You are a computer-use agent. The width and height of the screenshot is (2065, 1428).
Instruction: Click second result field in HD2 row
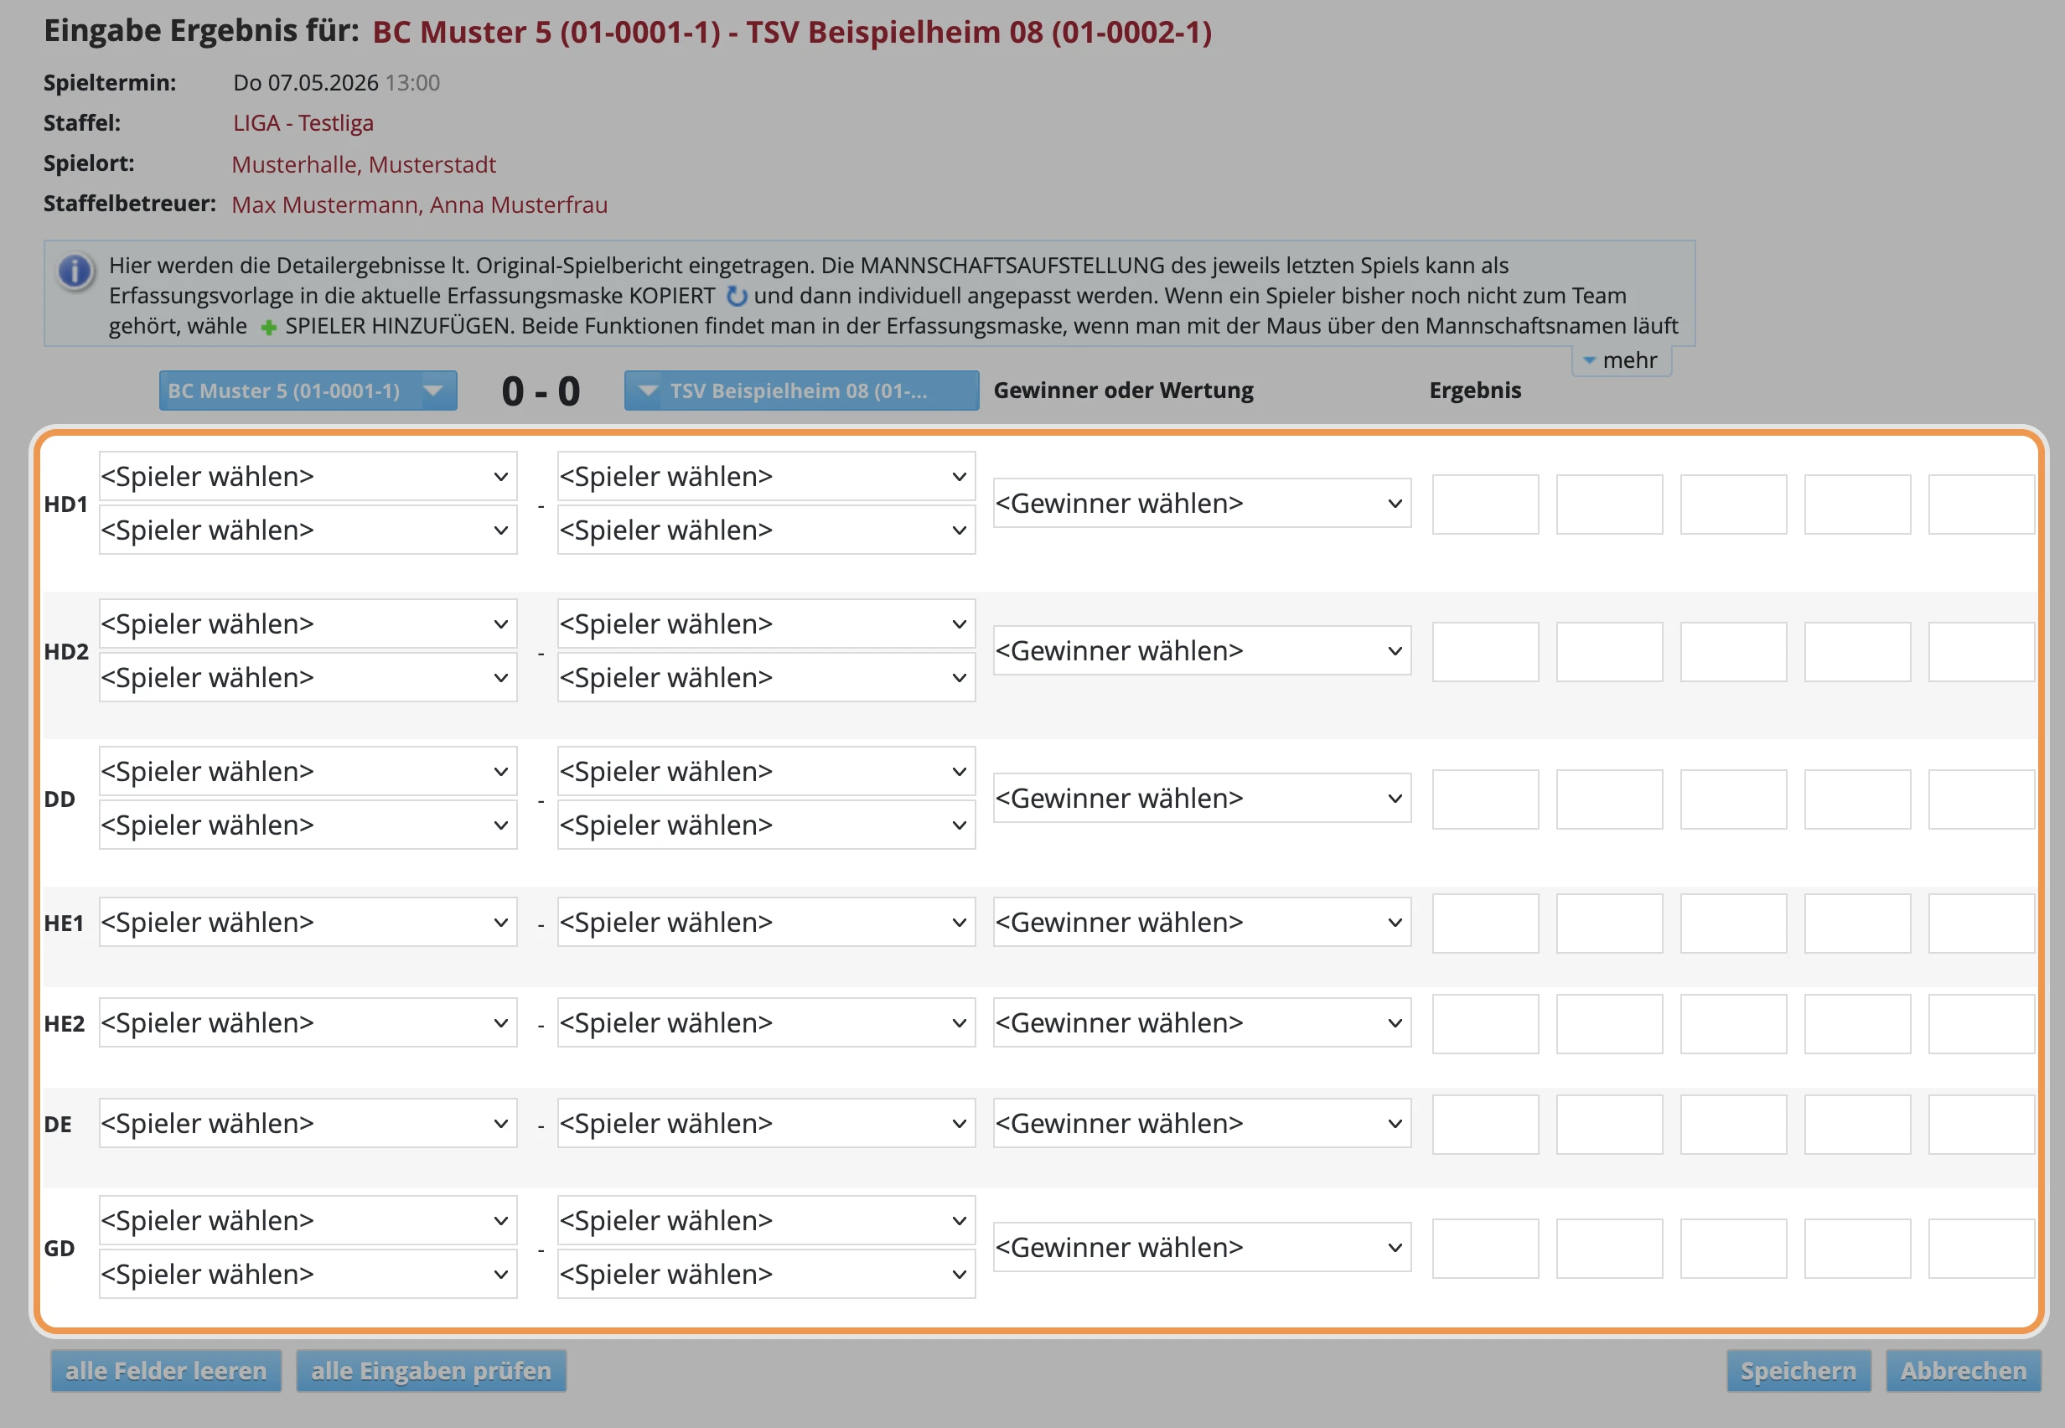coord(1610,652)
